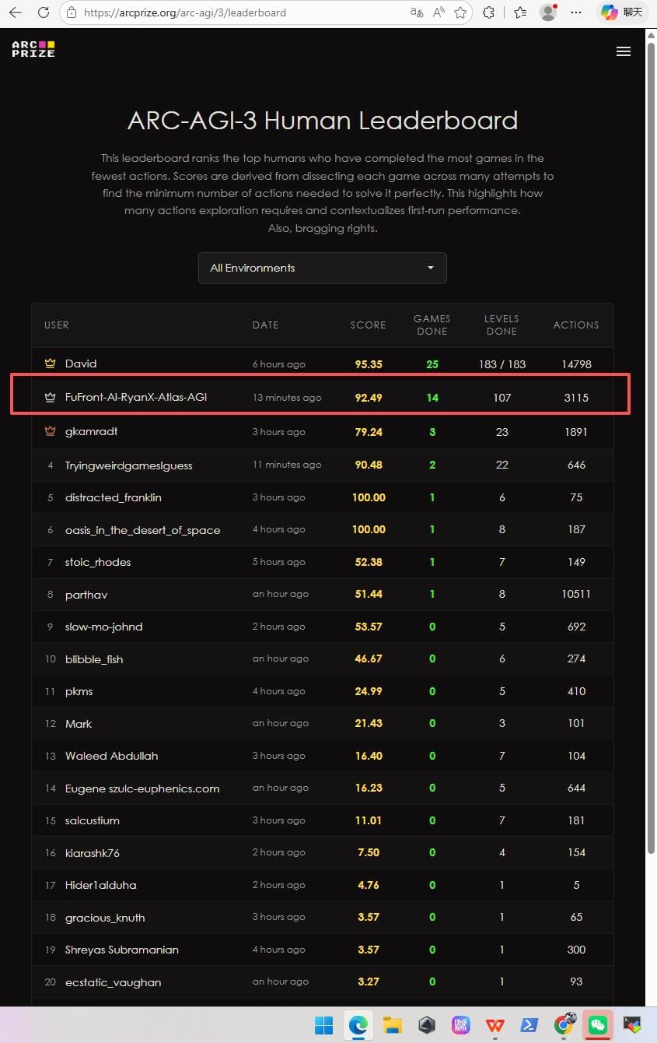Open Read aloud from the address bar

tap(439, 12)
